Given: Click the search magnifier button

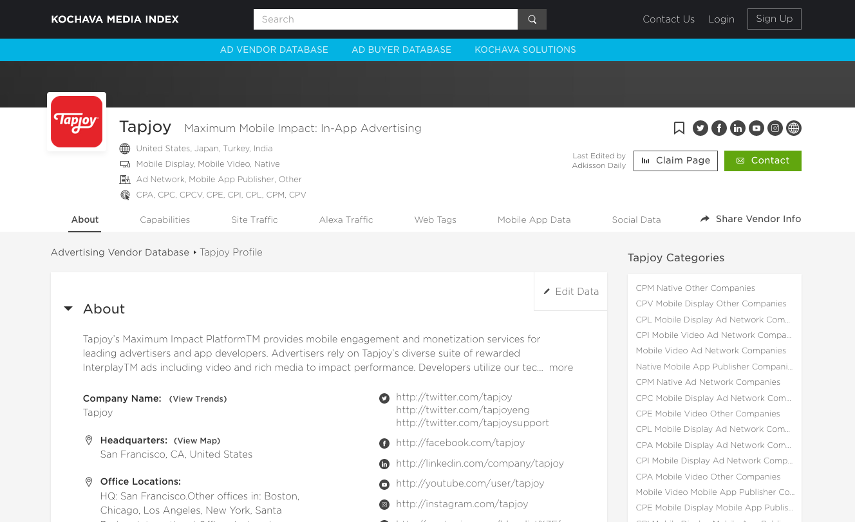Looking at the screenshot, I should coord(532,19).
